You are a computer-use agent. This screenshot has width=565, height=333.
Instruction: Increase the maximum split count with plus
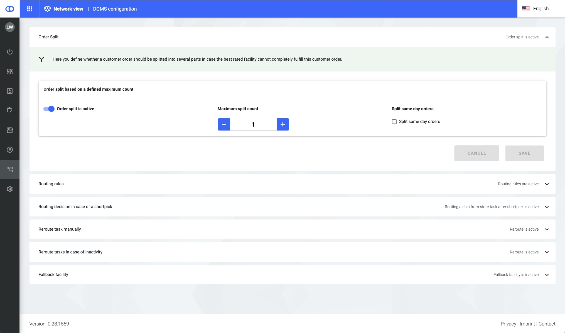point(282,124)
